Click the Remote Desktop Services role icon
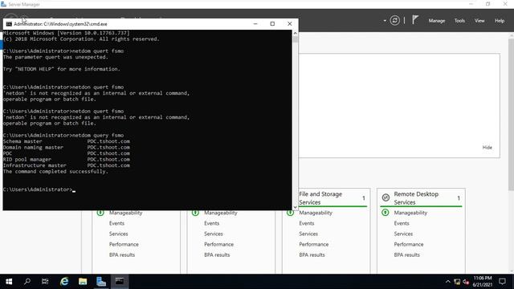 coord(385,197)
